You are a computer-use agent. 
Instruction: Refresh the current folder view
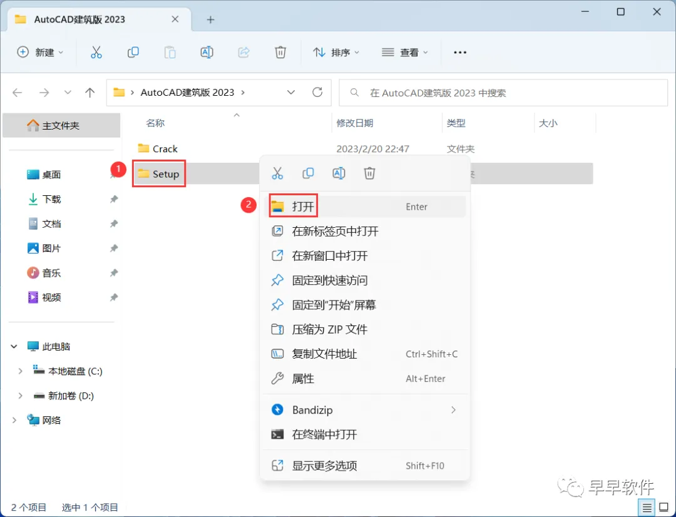317,92
